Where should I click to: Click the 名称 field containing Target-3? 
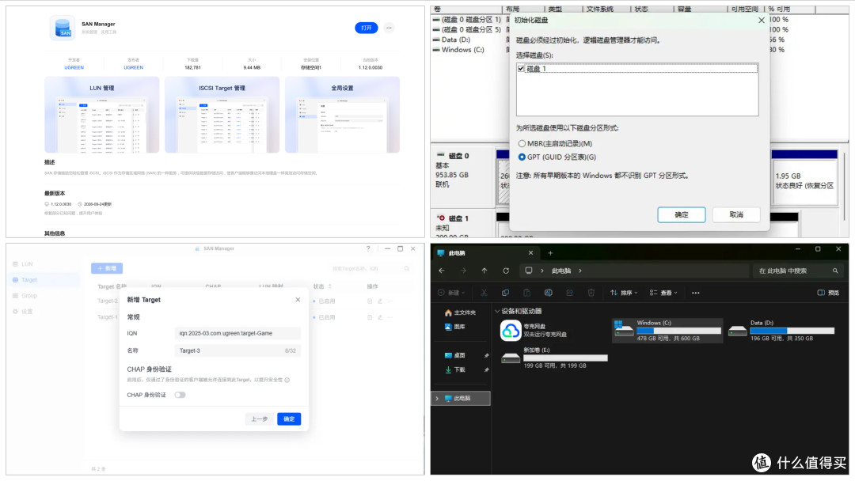tap(237, 350)
